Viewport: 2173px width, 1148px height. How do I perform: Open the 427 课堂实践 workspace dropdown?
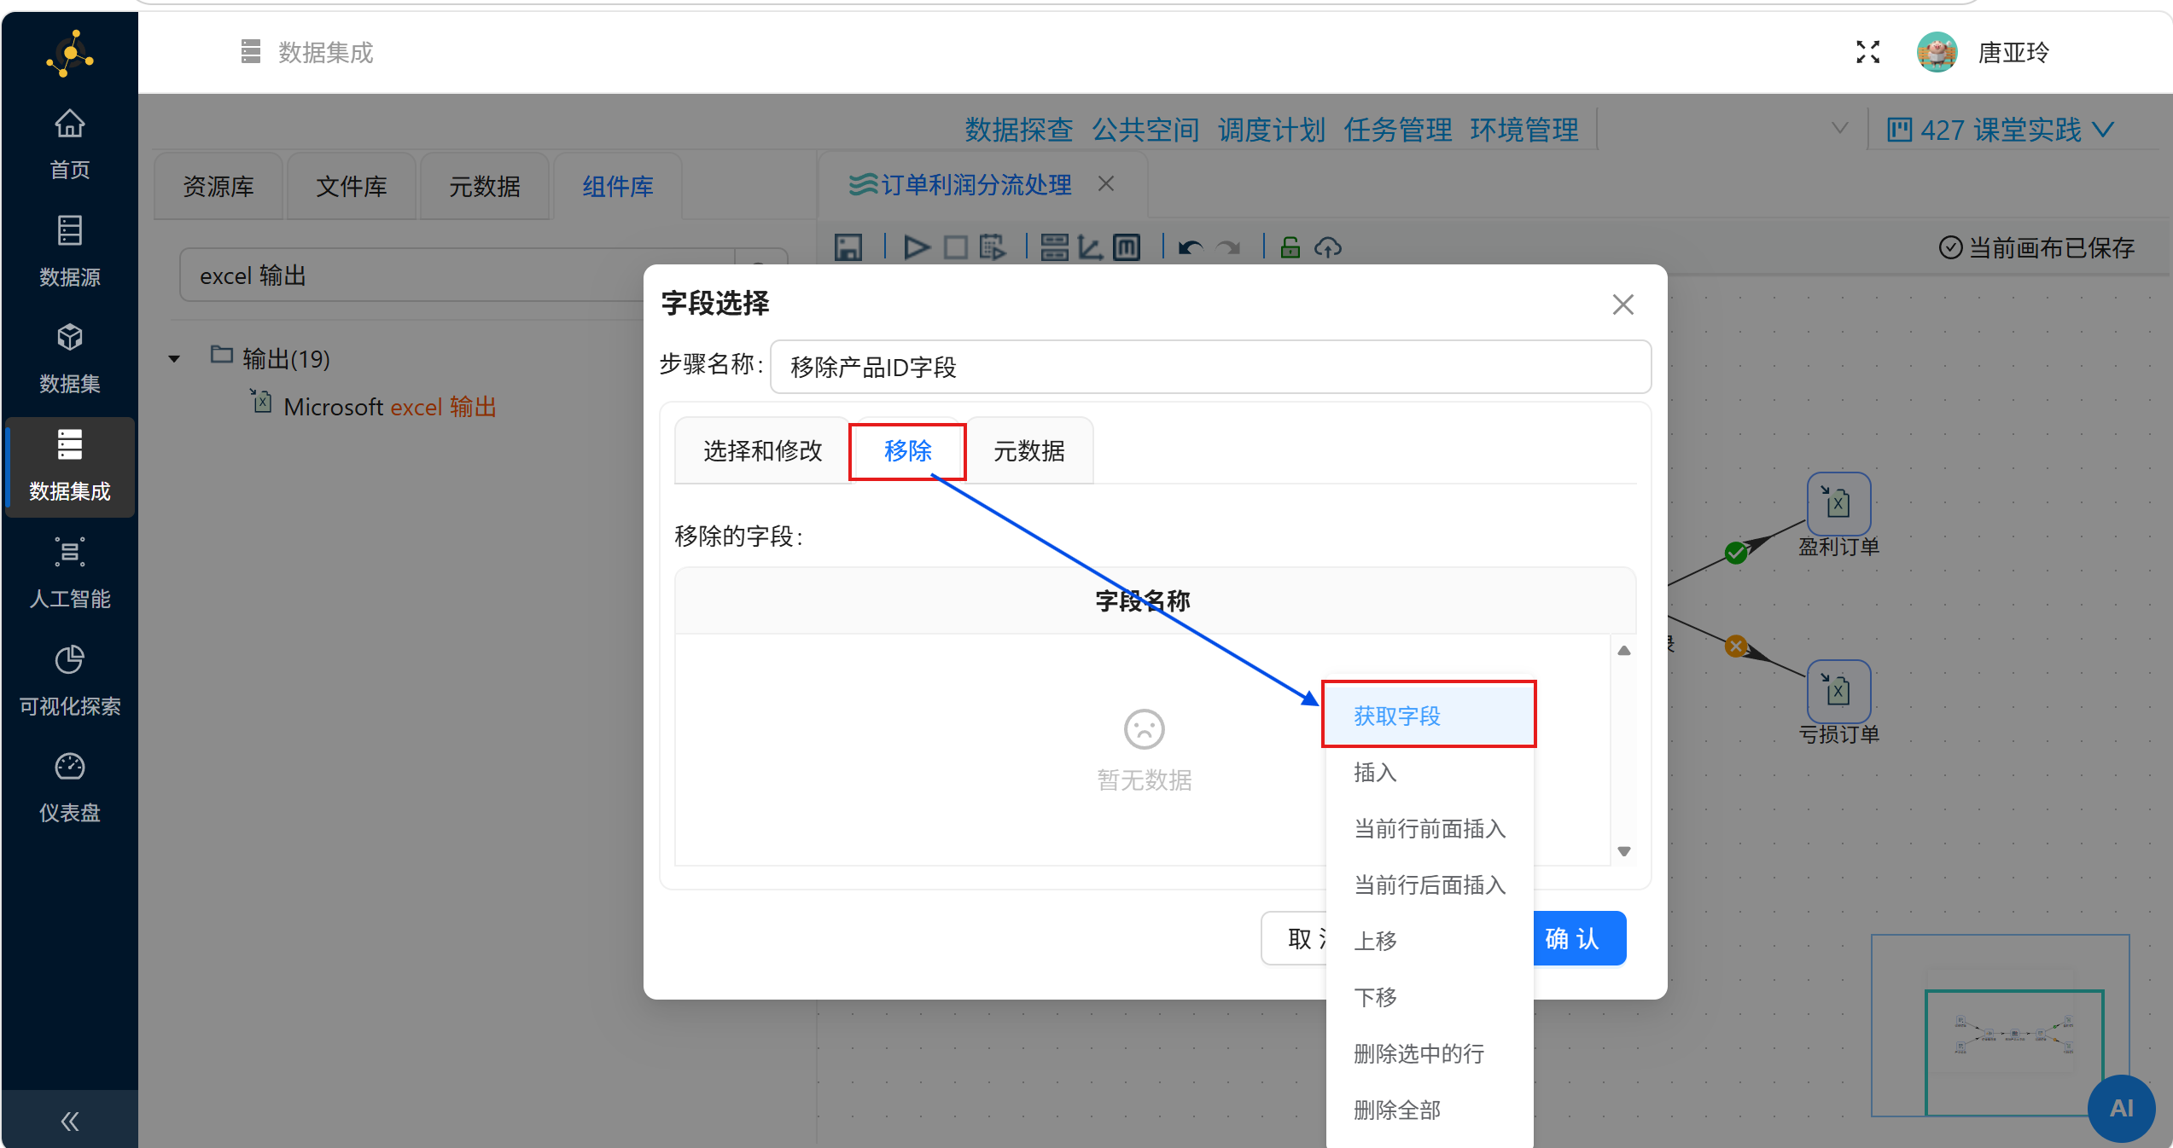[x=2000, y=130]
